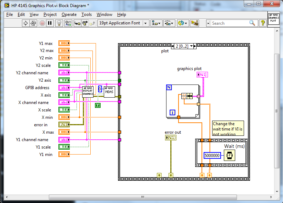283x203 pixels.
Task: Click the Step Over button
Action: tap(85, 23)
